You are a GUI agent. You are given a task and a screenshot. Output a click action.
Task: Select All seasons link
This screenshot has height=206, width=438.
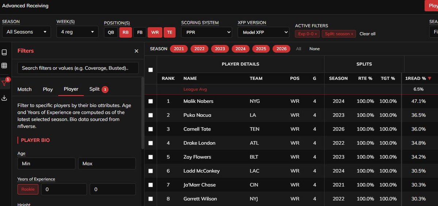(299, 49)
